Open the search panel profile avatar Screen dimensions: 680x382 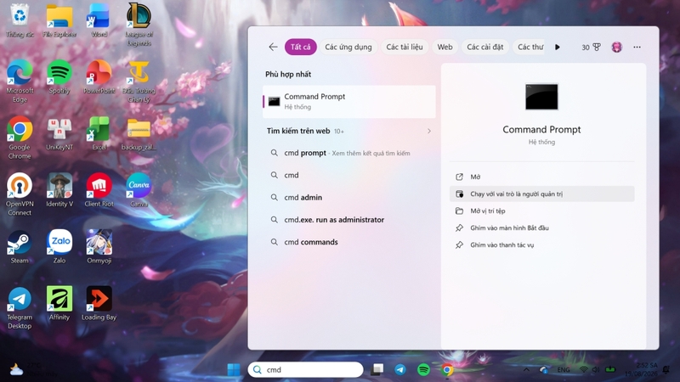pyautogui.click(x=617, y=47)
